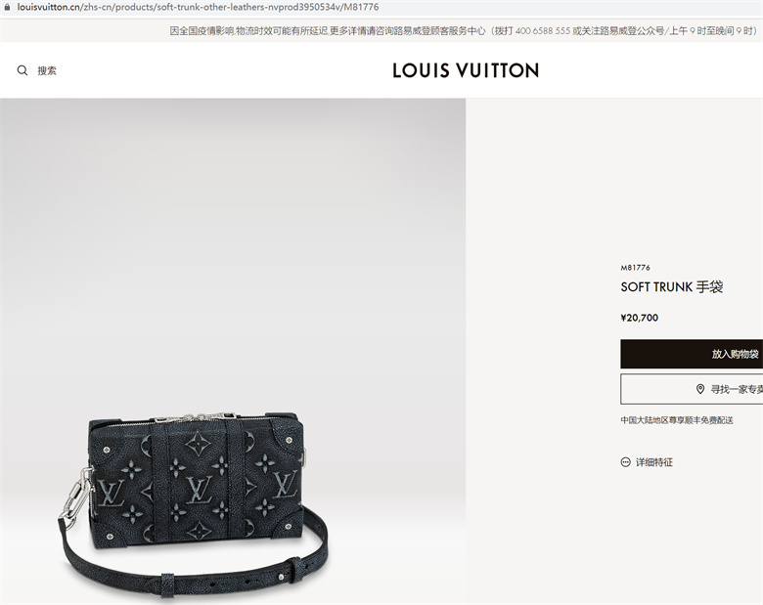763x605 pixels.
Task: Click the padlock icon in address bar
Action: (7, 7)
